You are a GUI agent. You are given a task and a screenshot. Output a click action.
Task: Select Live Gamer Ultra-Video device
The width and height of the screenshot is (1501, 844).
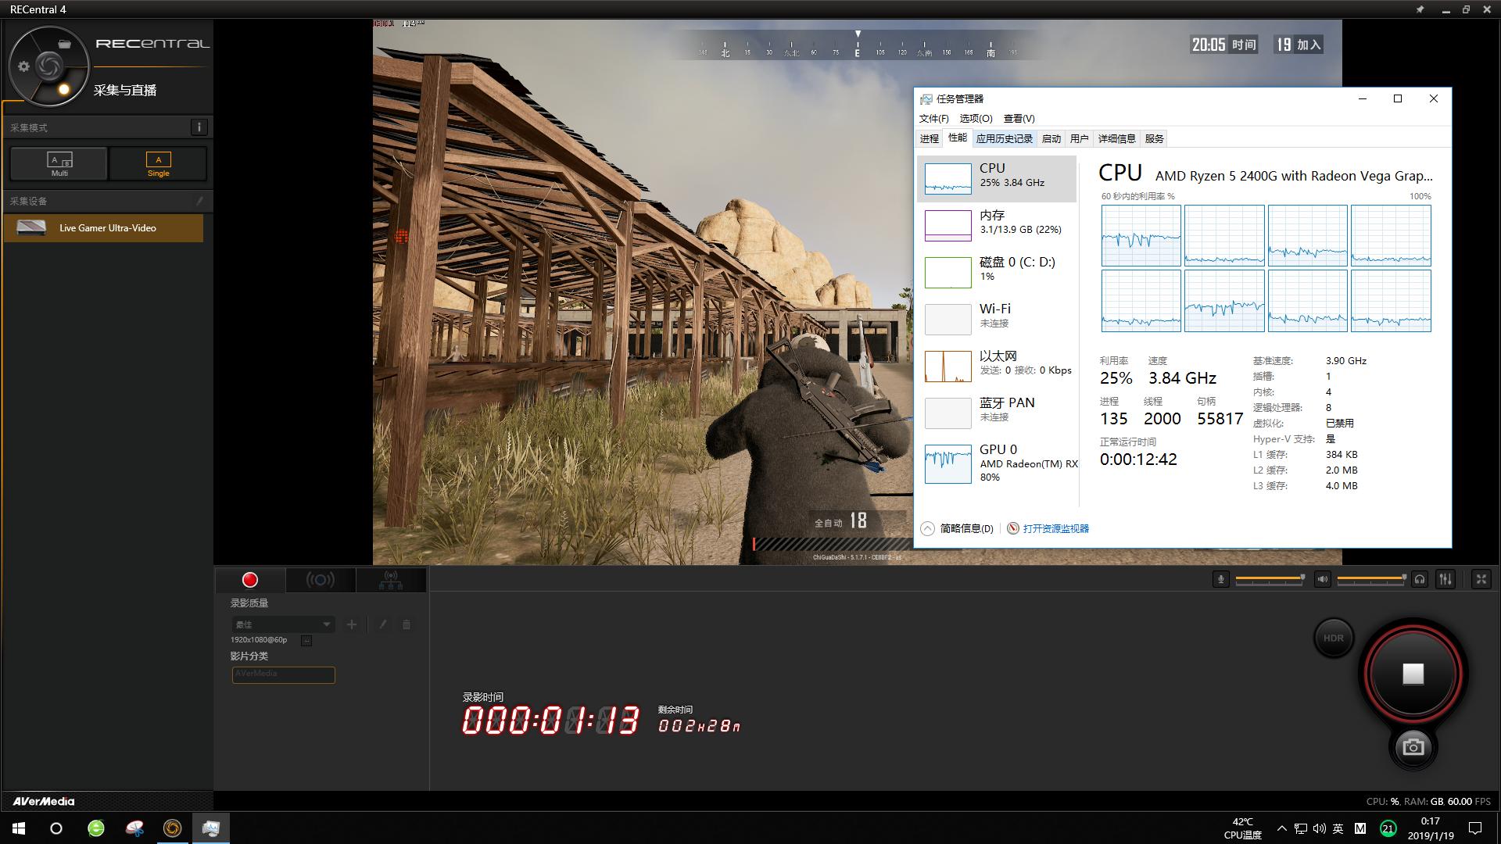coord(103,228)
